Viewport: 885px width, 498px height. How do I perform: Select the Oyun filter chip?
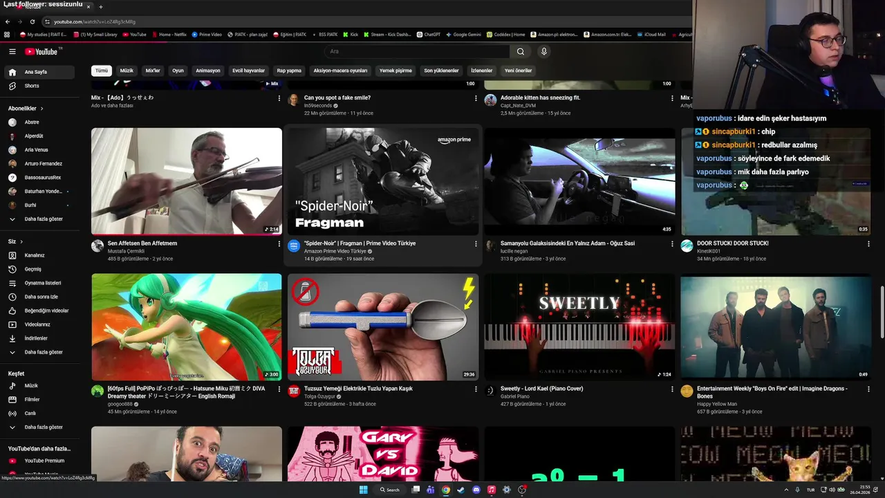[178, 71]
